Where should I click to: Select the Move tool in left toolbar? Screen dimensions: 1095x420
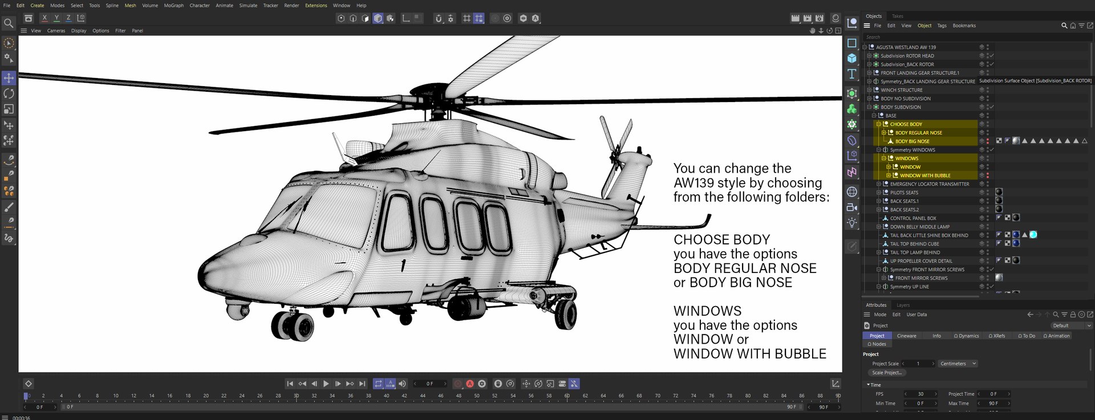click(9, 78)
